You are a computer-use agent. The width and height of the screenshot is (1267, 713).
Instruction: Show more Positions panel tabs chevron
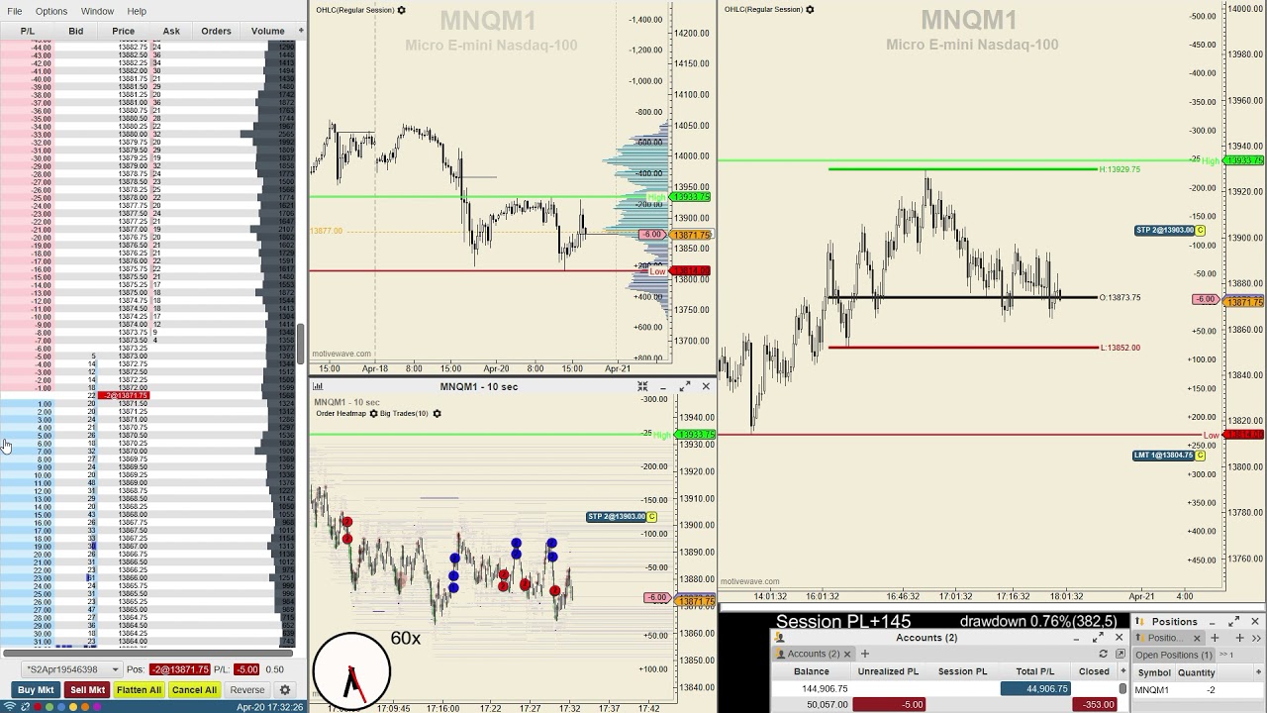pos(1256,638)
